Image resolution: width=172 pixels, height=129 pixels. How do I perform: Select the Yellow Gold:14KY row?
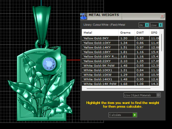tap(120, 47)
